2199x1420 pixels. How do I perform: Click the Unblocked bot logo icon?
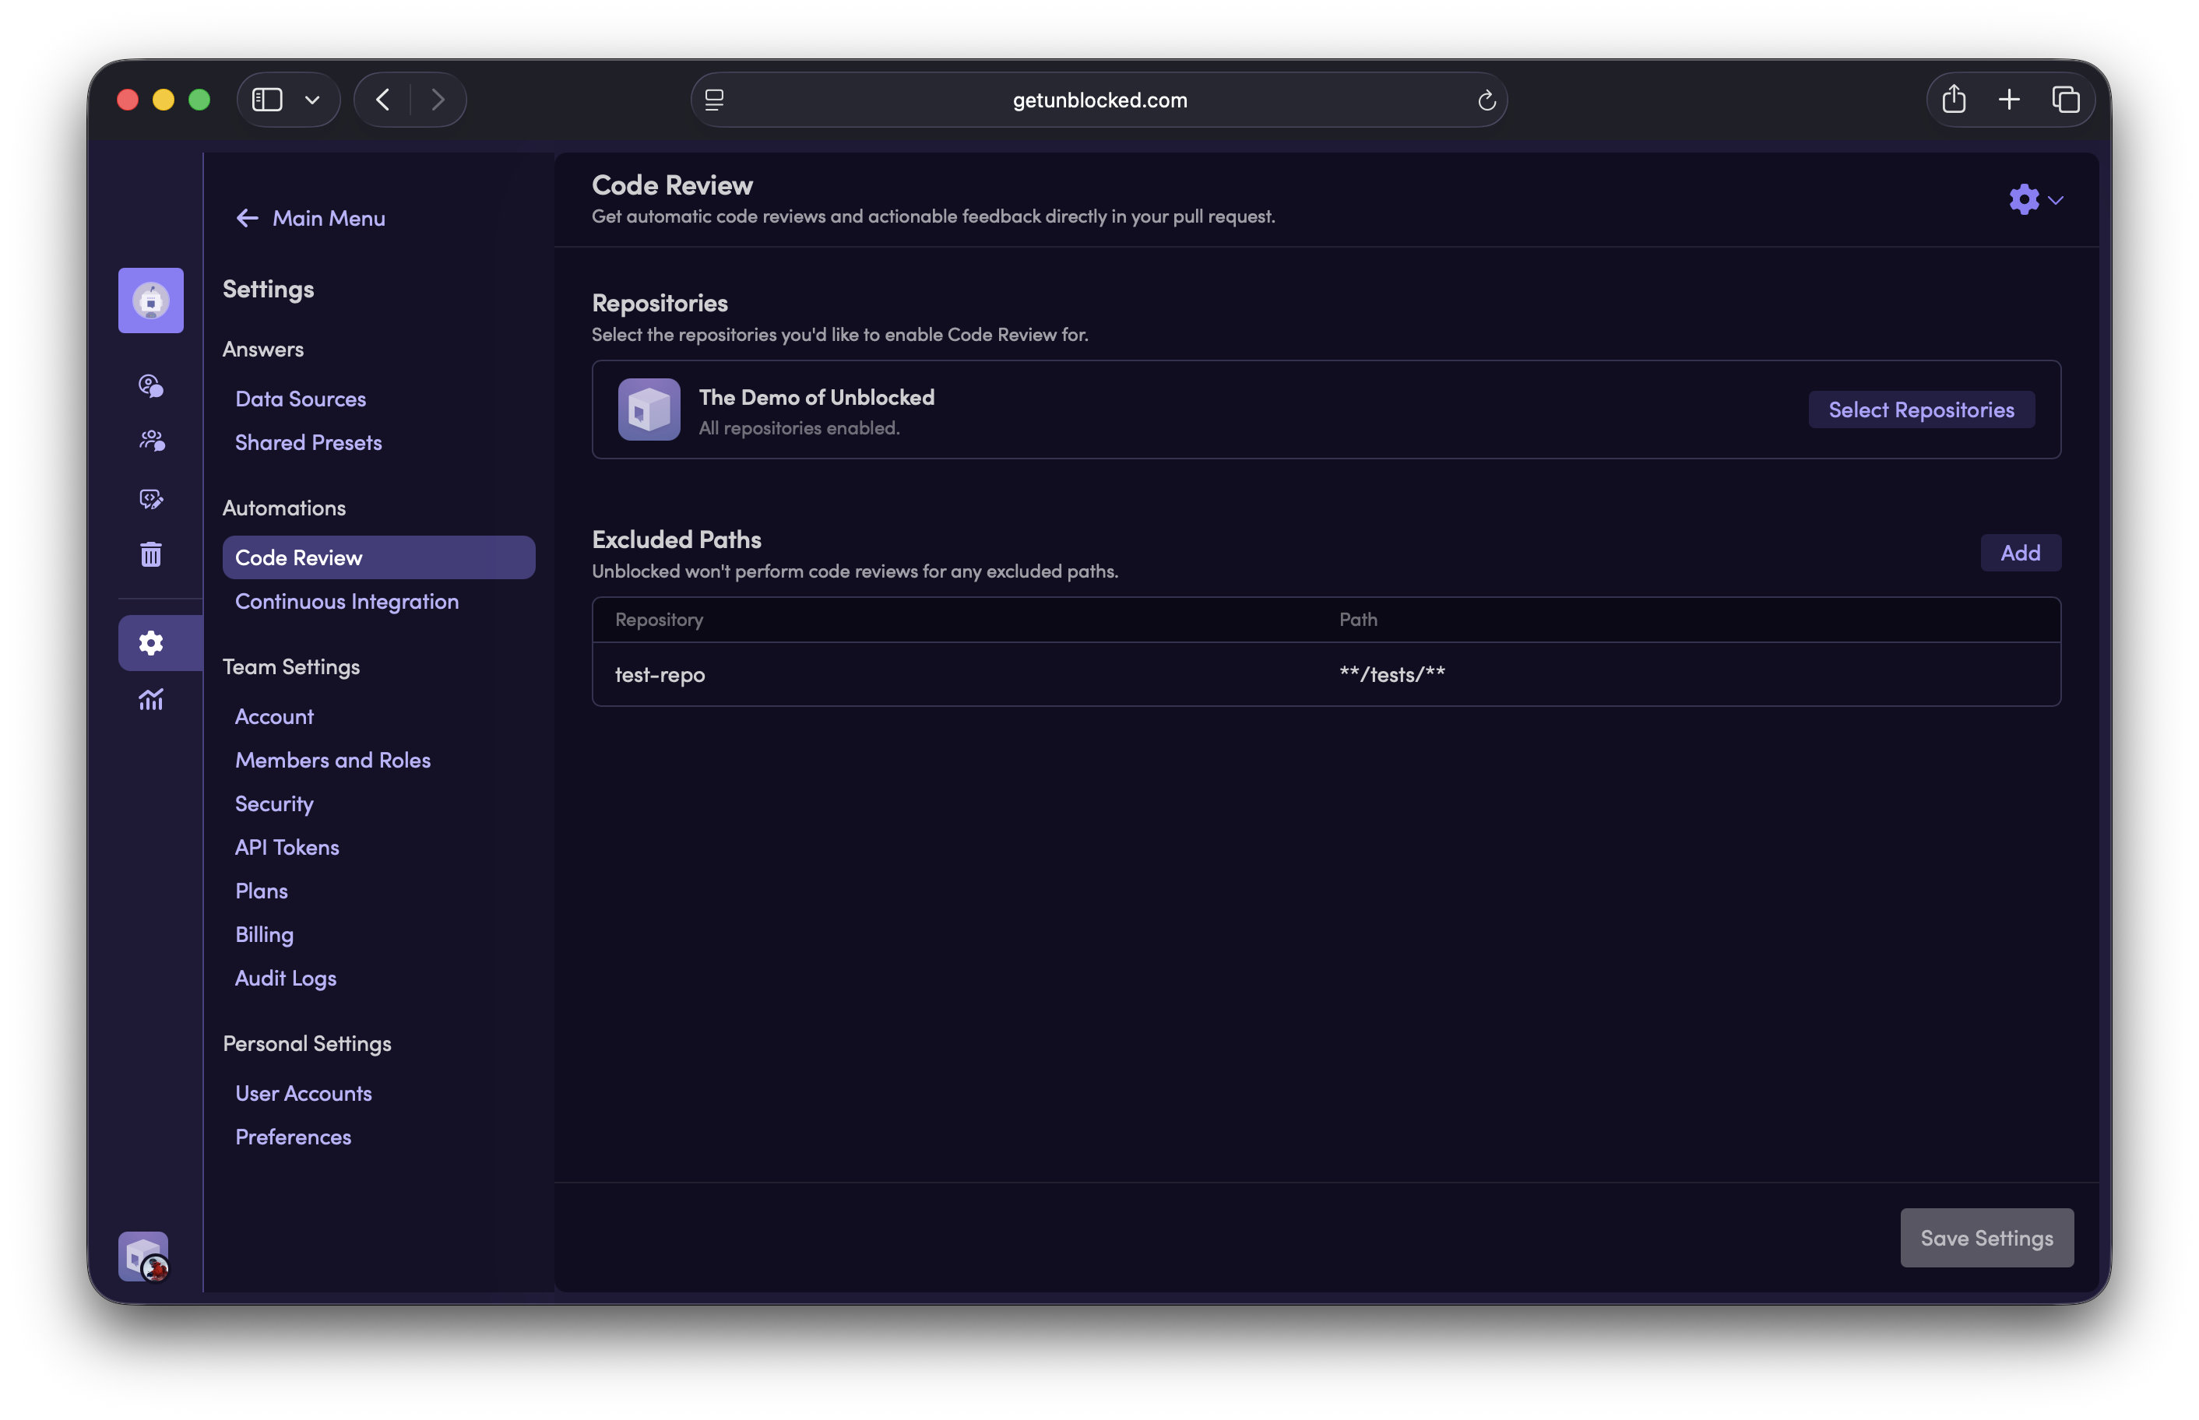[x=150, y=301]
